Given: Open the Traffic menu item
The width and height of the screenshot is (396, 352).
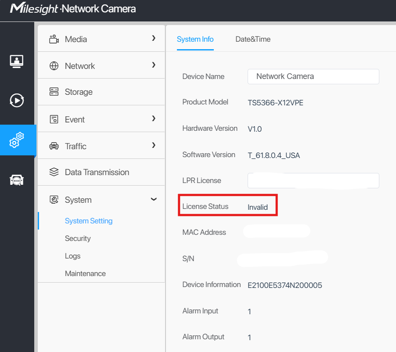Looking at the screenshot, I should point(101,146).
